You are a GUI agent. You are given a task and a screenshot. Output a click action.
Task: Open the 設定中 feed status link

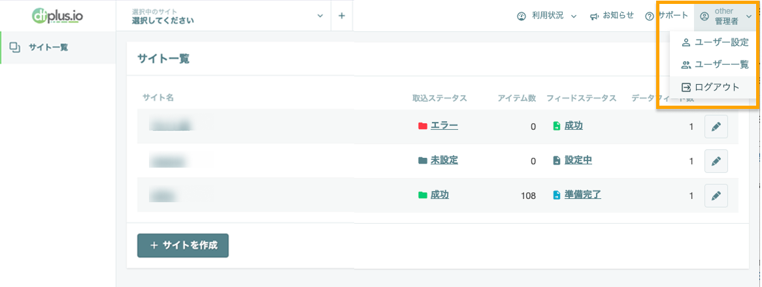click(x=578, y=160)
